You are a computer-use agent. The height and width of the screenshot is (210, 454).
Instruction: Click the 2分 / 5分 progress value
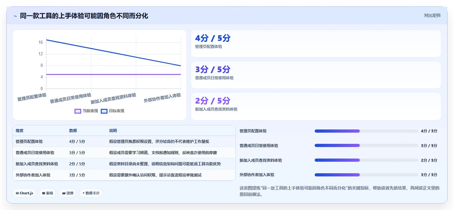coord(429,160)
